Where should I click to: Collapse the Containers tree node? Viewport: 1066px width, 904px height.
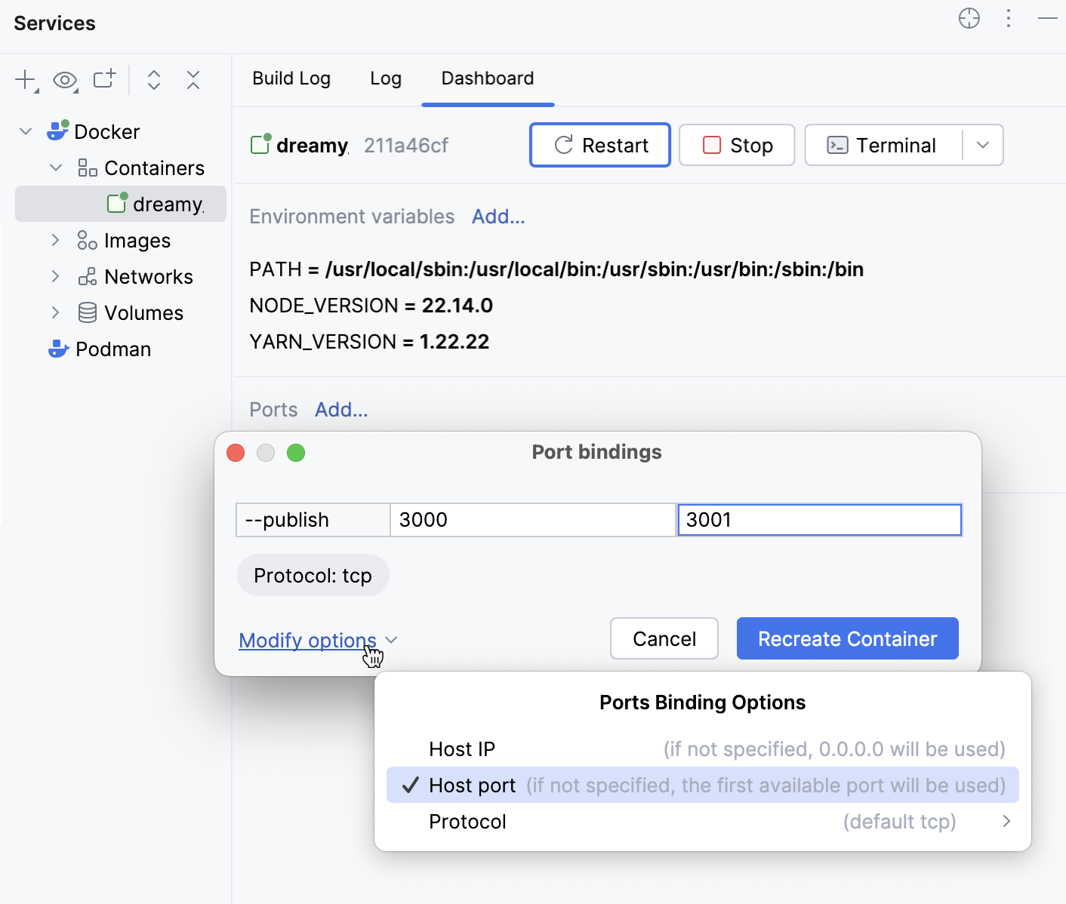(x=54, y=168)
